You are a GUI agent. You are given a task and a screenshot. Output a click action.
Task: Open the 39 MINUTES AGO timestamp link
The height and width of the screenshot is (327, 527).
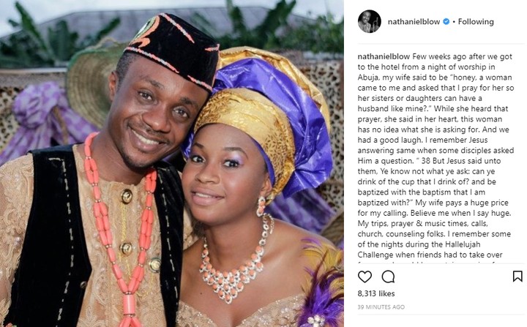coord(381,307)
